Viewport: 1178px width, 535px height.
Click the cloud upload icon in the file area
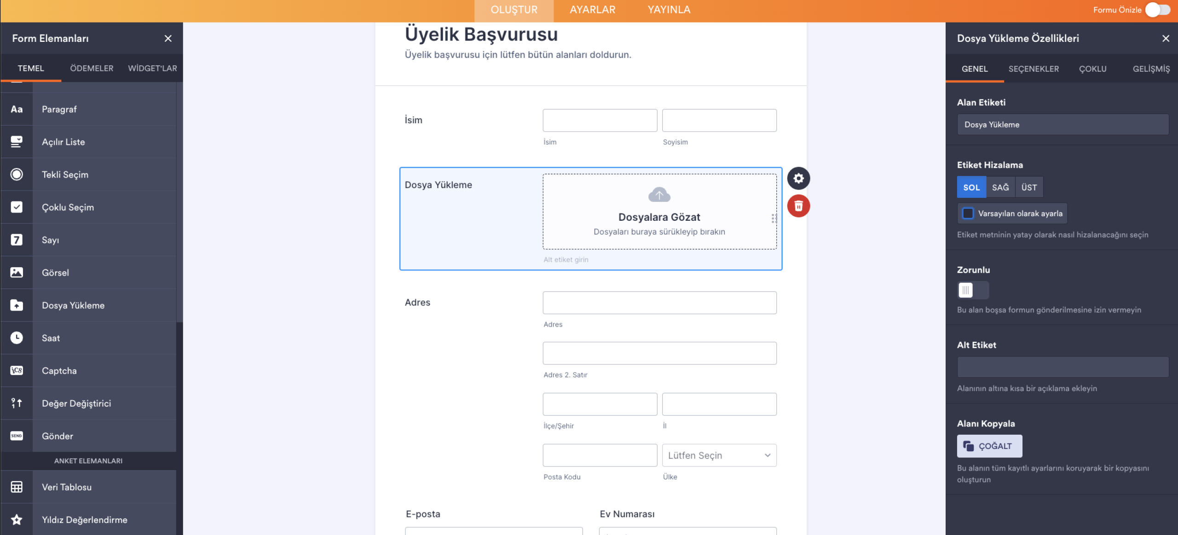tap(659, 195)
